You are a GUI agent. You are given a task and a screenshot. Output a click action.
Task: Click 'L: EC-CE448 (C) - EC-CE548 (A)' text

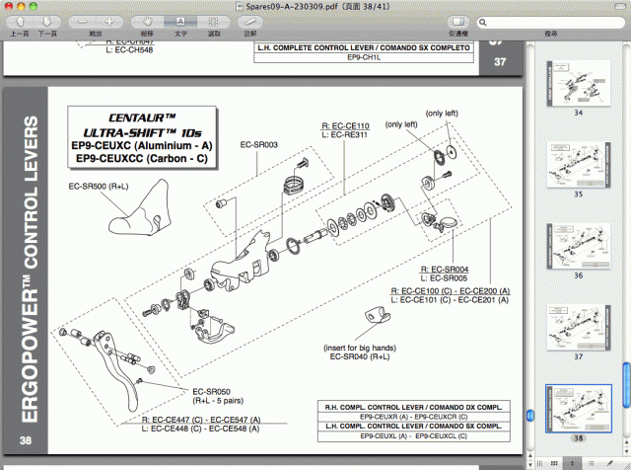click(x=200, y=429)
